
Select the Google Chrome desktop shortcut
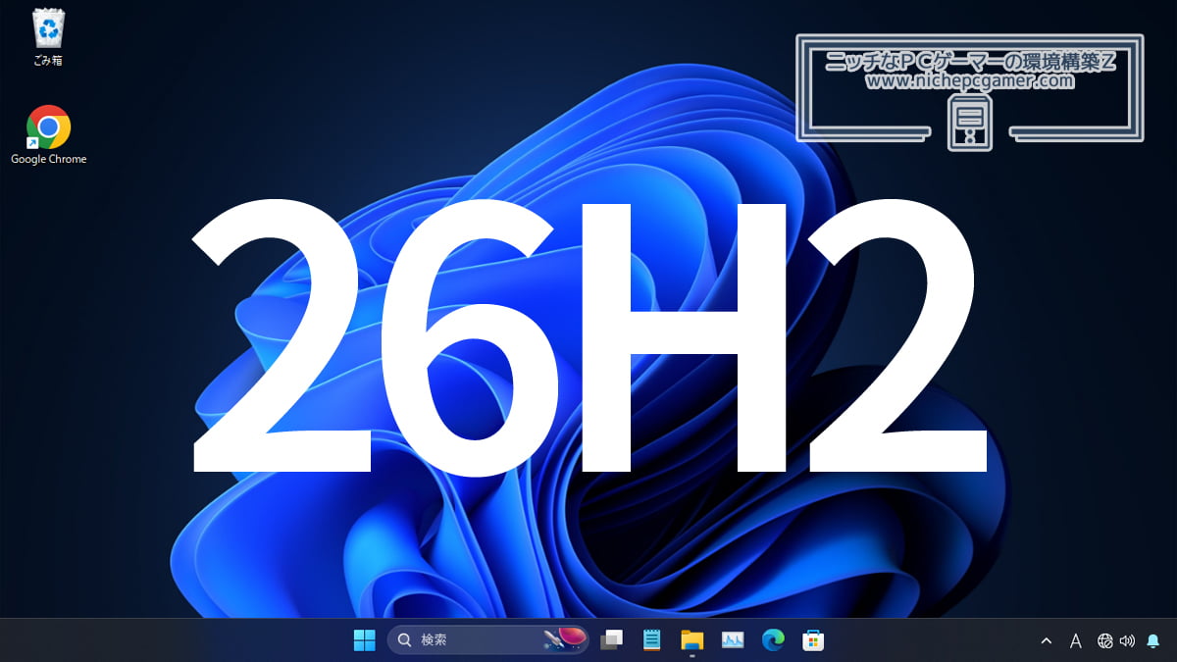click(x=48, y=135)
